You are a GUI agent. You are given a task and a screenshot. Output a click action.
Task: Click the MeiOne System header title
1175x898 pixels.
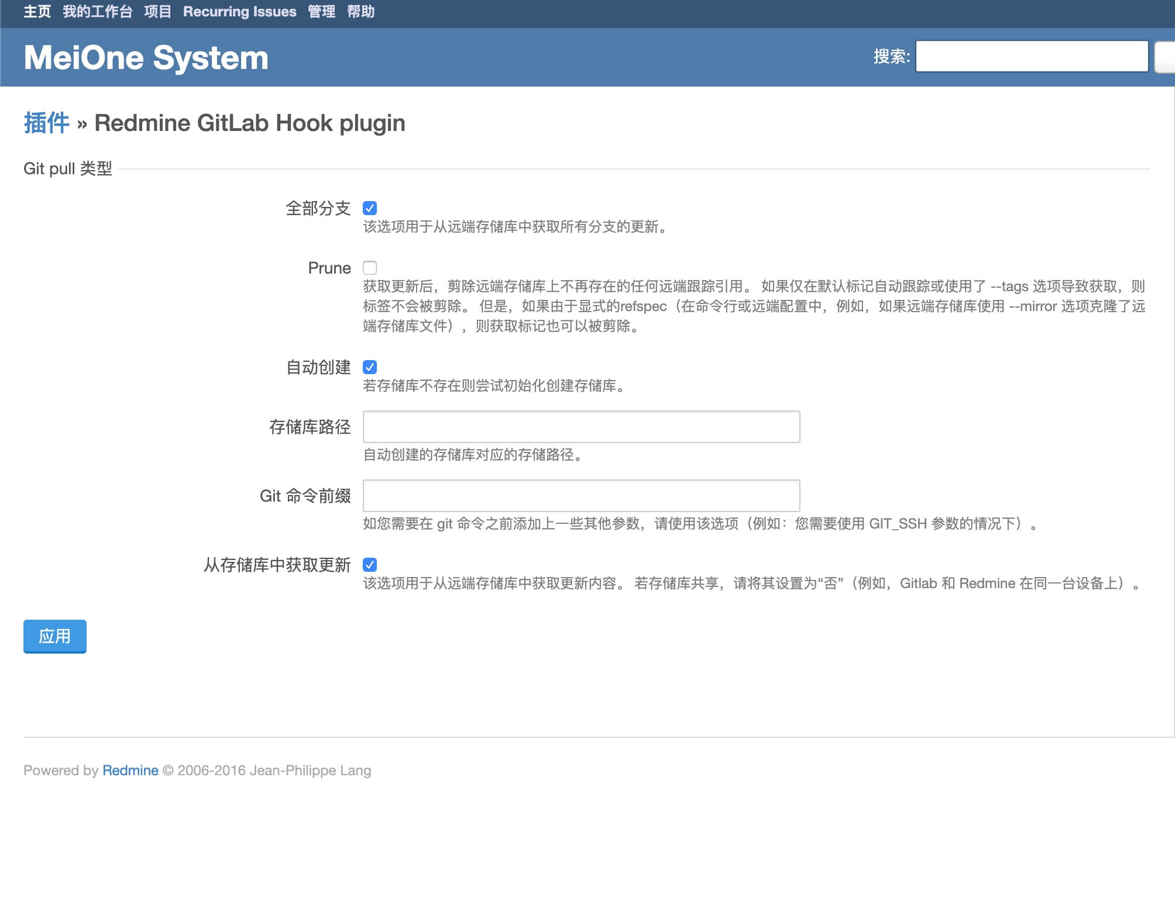(146, 57)
